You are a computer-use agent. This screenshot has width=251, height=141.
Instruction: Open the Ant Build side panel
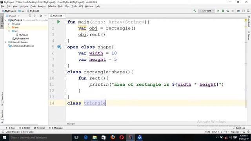click(x=249, y=21)
